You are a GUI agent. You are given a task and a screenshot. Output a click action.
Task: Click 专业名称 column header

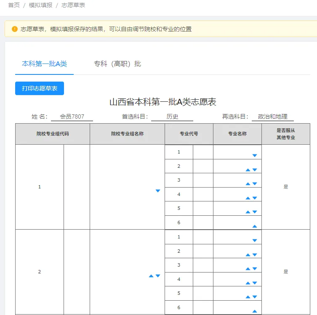[237, 134]
